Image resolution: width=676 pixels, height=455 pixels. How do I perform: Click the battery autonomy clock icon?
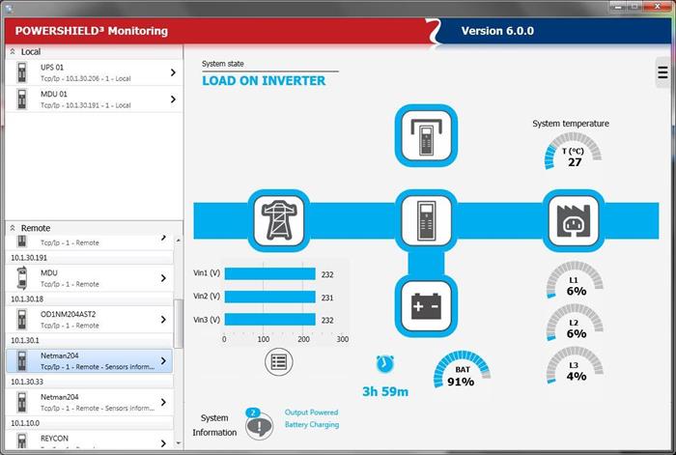click(x=385, y=363)
